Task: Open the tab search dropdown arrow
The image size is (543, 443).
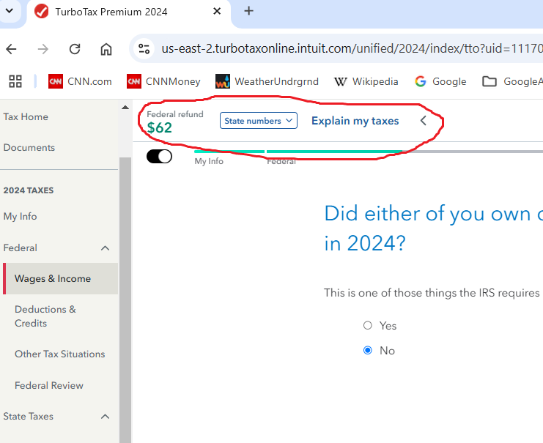Action: 10,11
